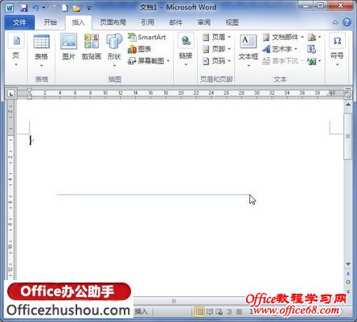Click the signature line icon
357x322 pixels.
tap(314, 37)
